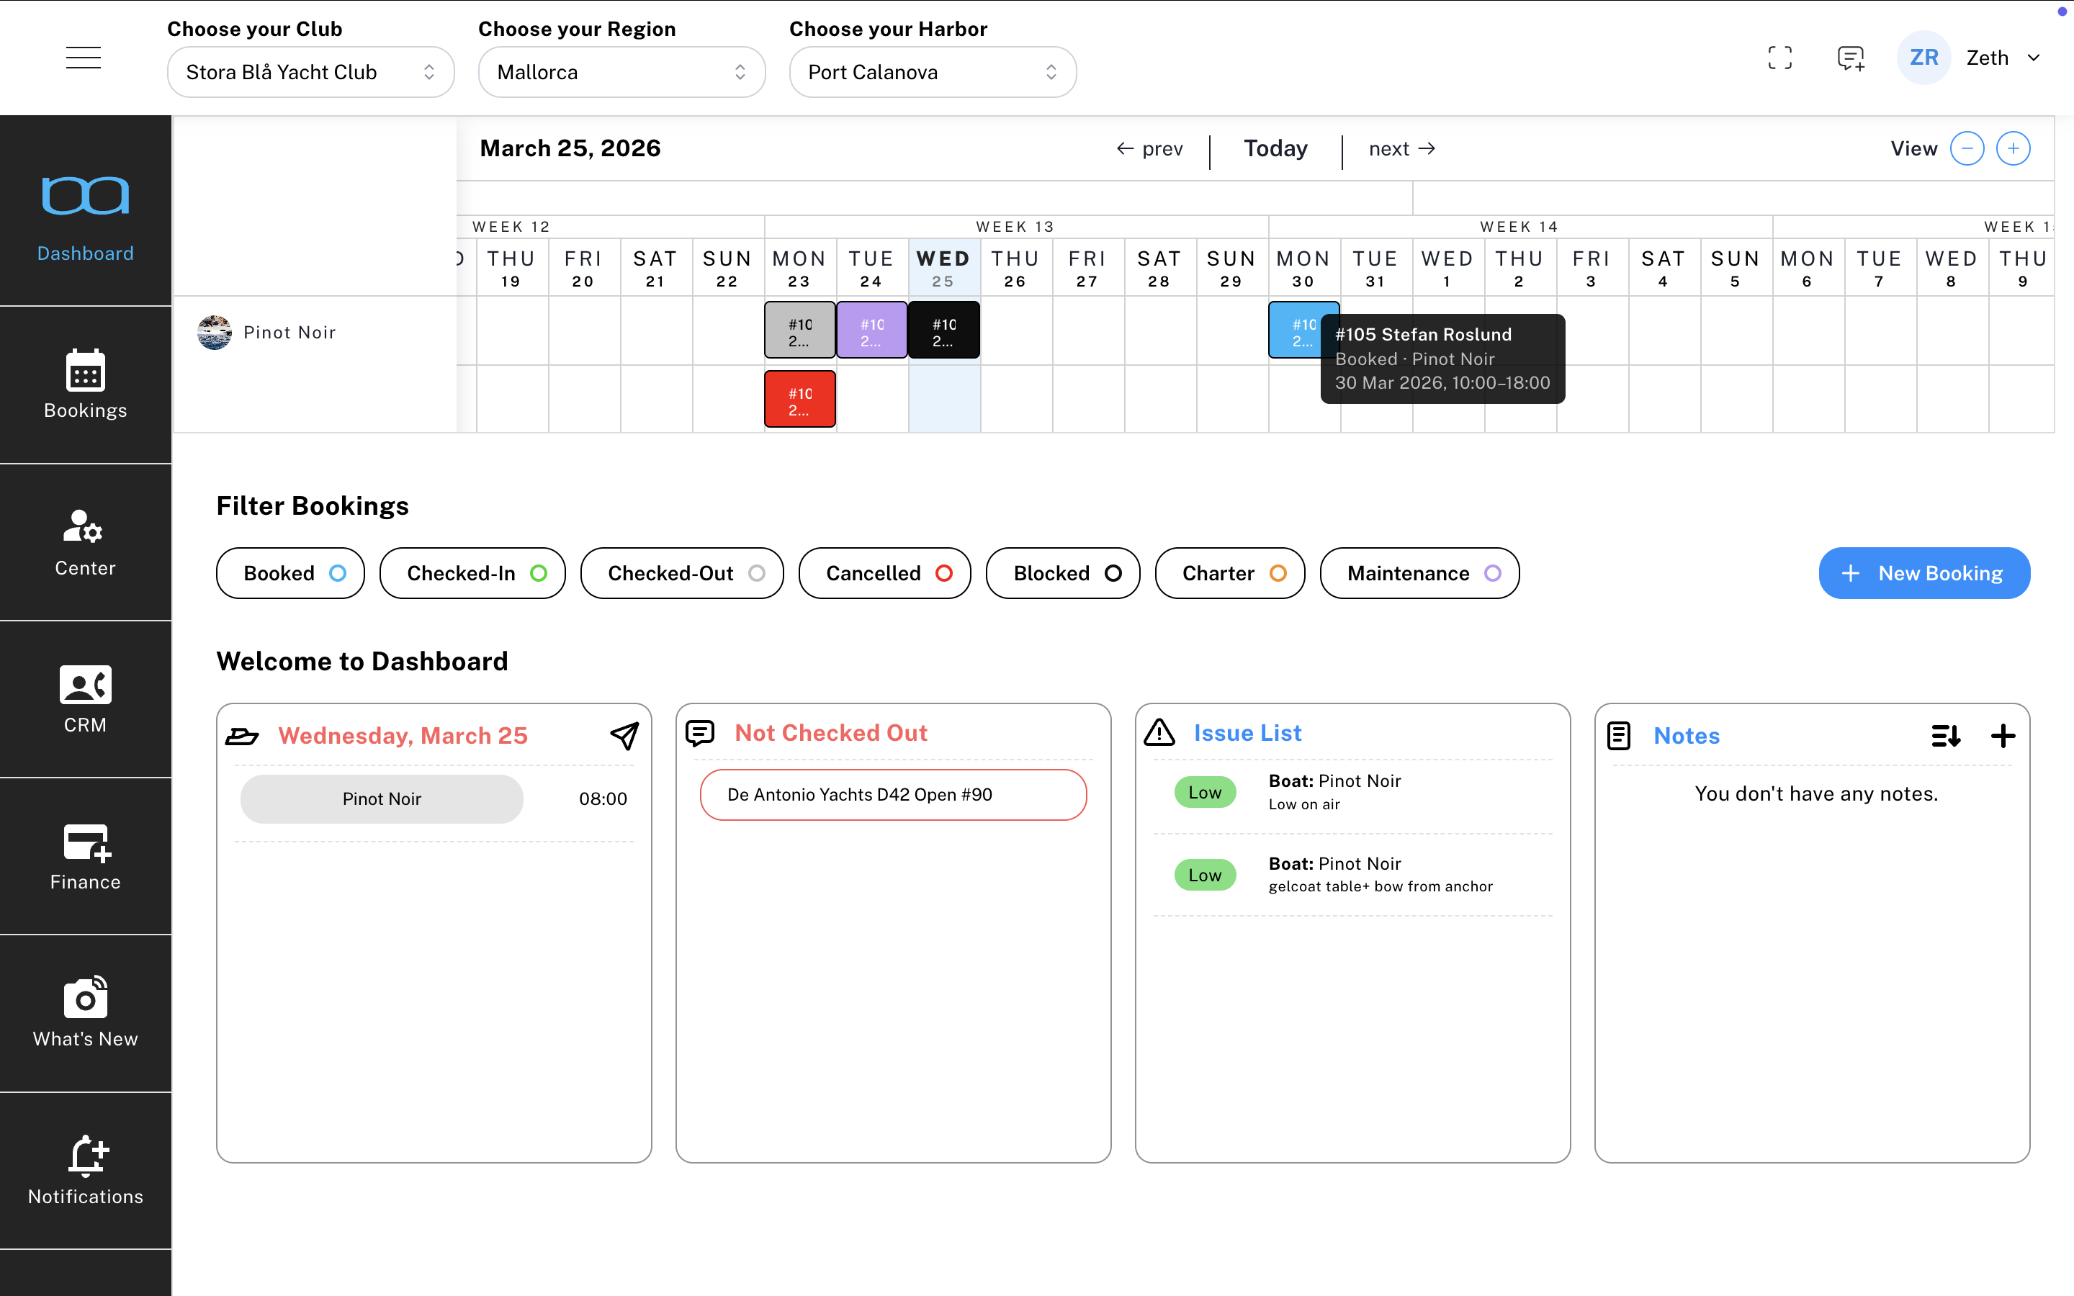Viewport: 2074px width, 1296px height.
Task: Go to Bookings in the sidebar
Action: (85, 384)
